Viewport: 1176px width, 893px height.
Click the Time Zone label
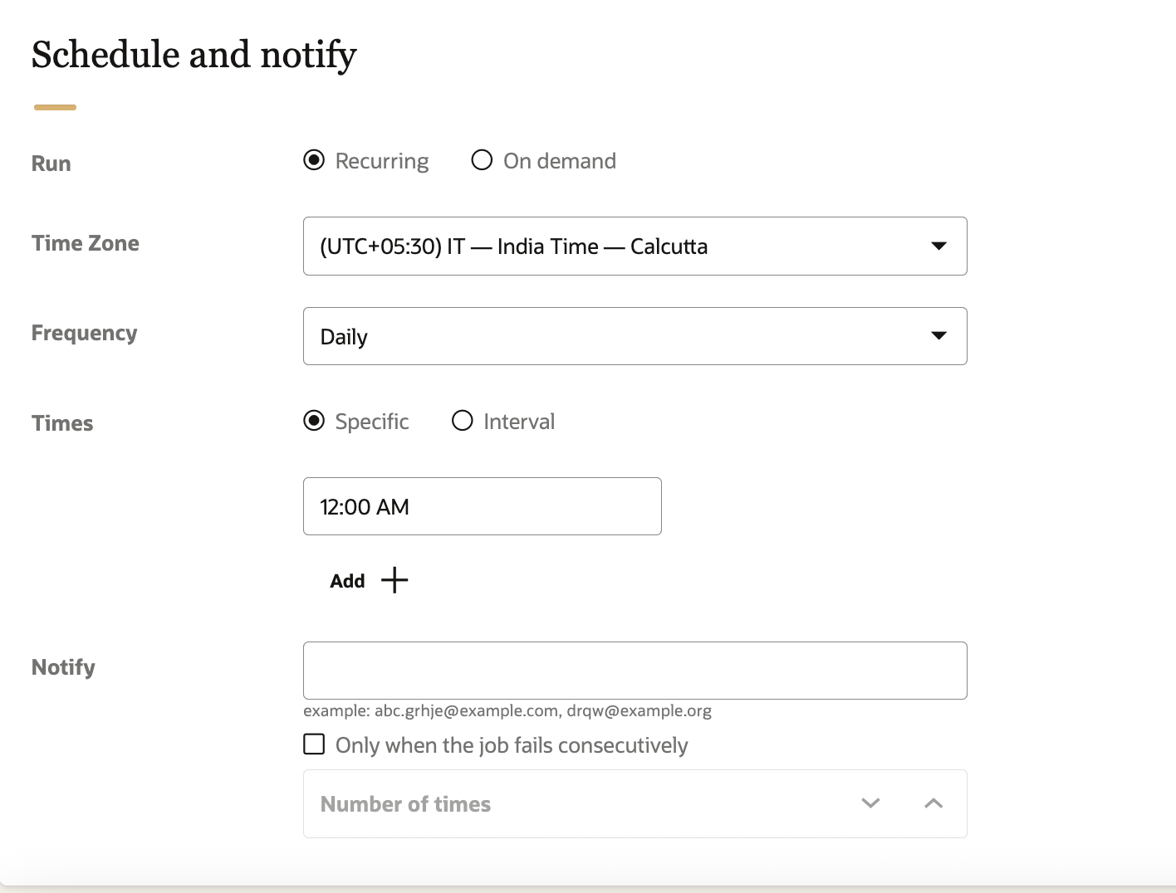pos(86,243)
